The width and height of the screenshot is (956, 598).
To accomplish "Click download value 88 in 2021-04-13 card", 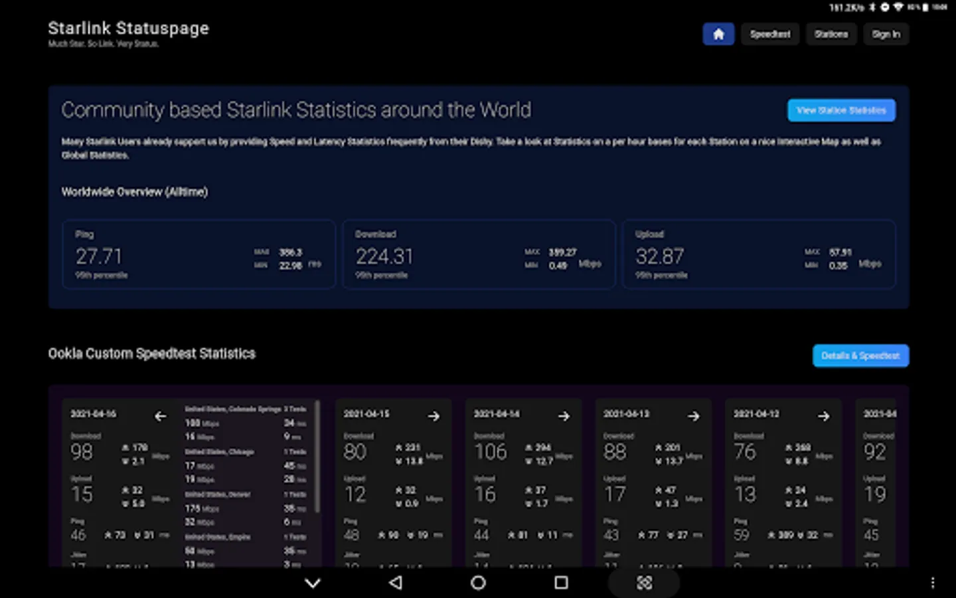I will (615, 452).
